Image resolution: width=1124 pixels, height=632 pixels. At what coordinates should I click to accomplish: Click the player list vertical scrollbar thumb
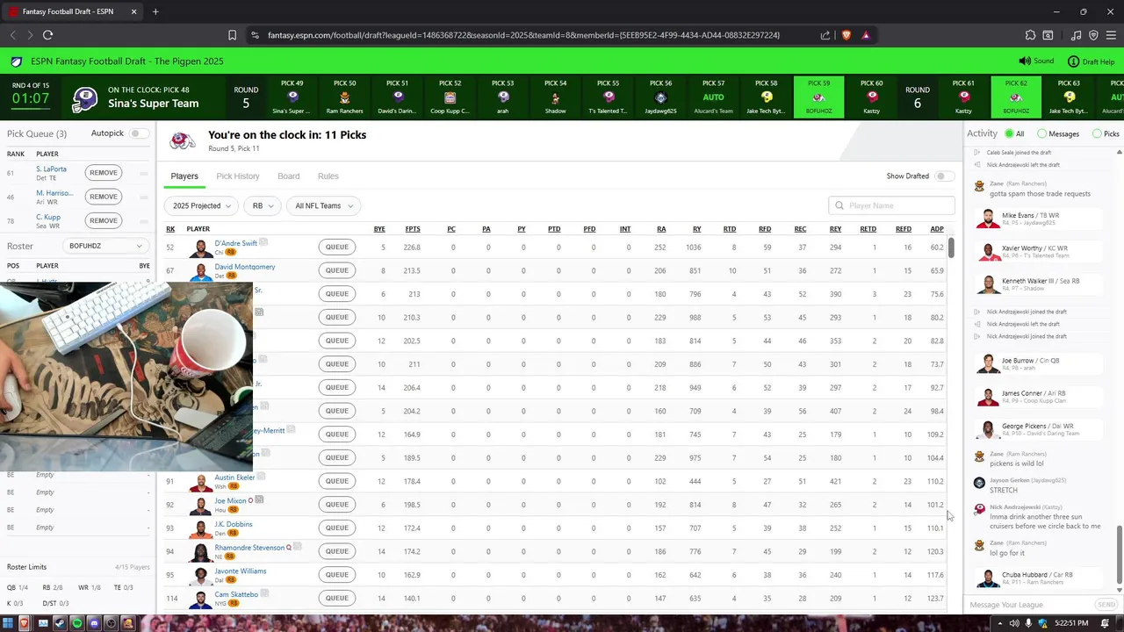coord(951,247)
